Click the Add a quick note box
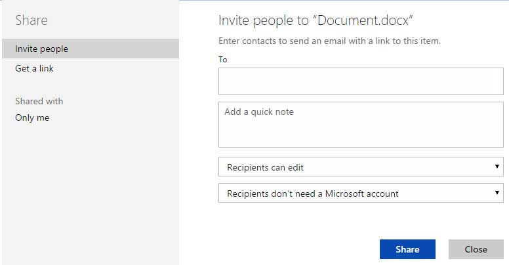The height and width of the screenshot is (265, 509). [361, 125]
